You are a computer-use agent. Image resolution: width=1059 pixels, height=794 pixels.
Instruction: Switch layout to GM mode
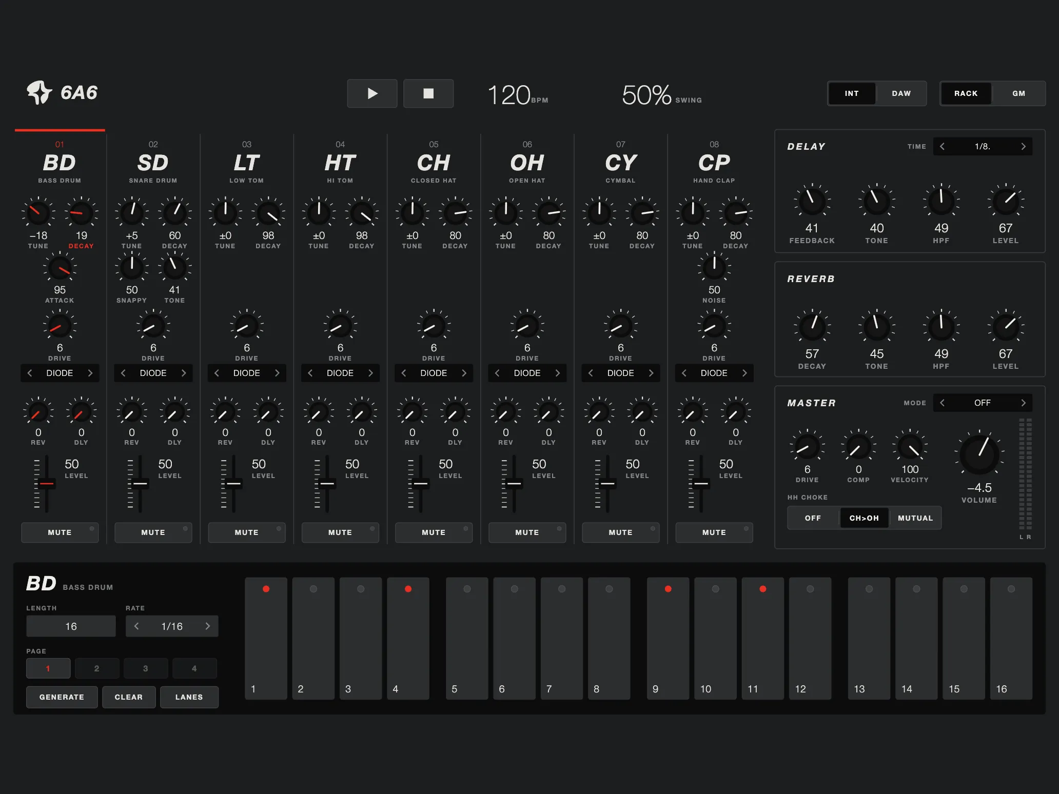(x=1018, y=93)
